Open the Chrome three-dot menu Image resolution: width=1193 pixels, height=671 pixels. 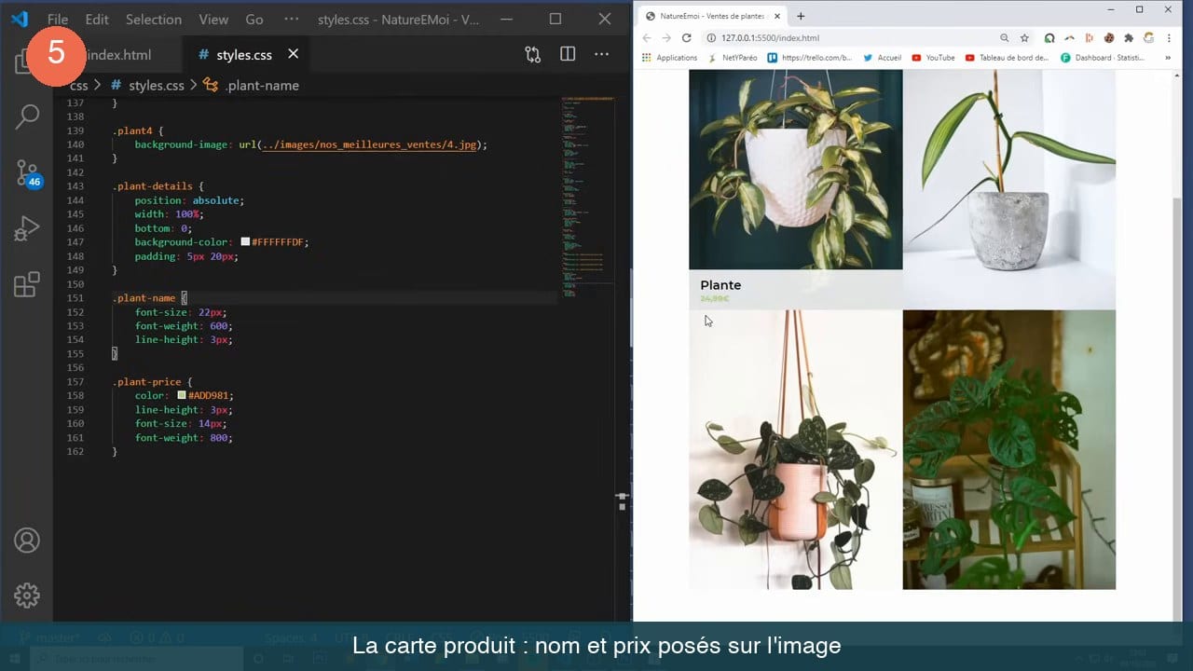point(1169,38)
